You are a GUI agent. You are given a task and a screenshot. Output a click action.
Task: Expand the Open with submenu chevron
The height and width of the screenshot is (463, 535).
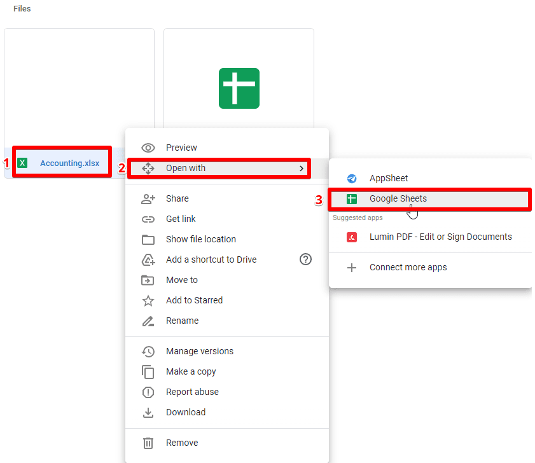click(x=301, y=168)
